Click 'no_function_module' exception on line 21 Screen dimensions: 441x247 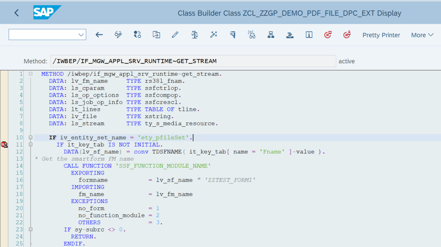pos(112,216)
